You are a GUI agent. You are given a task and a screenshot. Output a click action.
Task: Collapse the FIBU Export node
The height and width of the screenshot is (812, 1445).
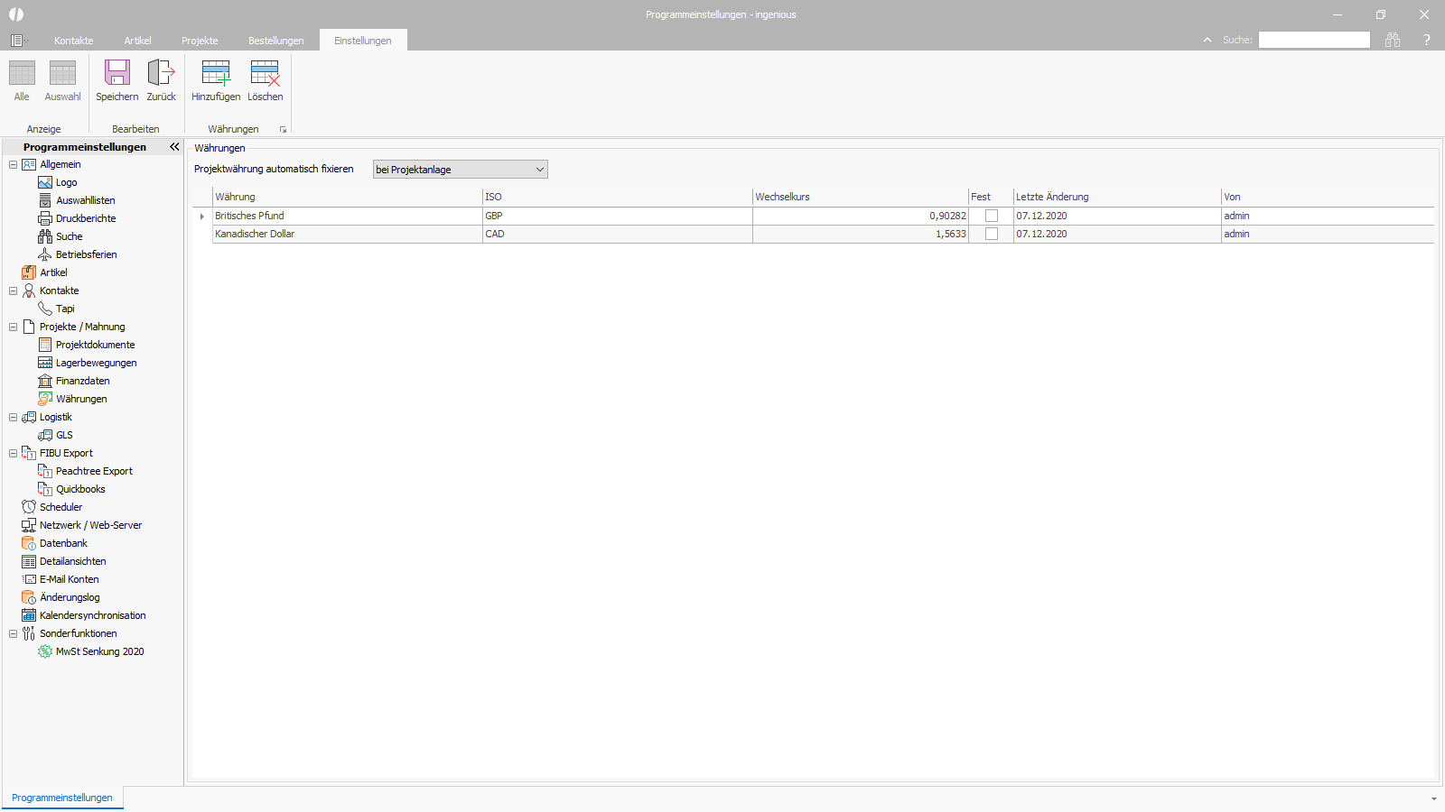point(13,453)
